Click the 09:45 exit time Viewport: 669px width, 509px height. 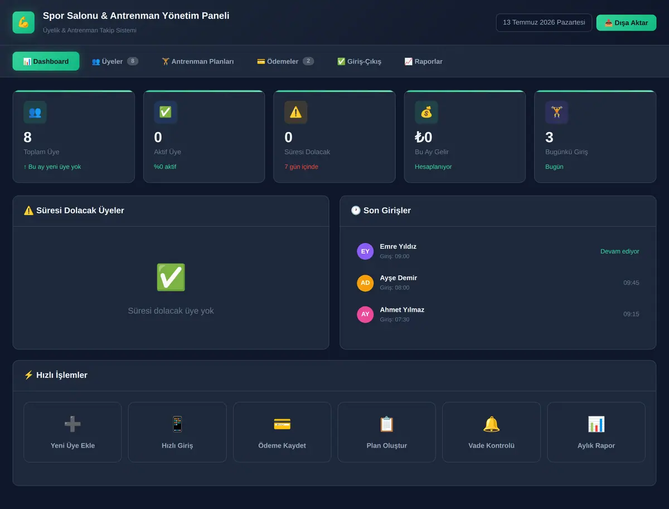point(631,283)
